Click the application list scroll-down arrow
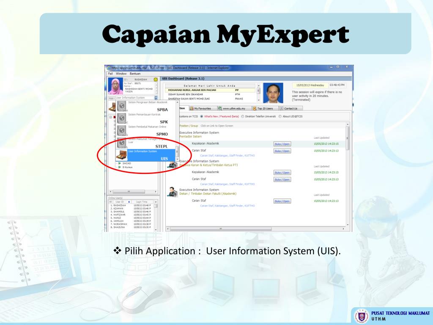The image size is (433, 325). tap(177, 160)
